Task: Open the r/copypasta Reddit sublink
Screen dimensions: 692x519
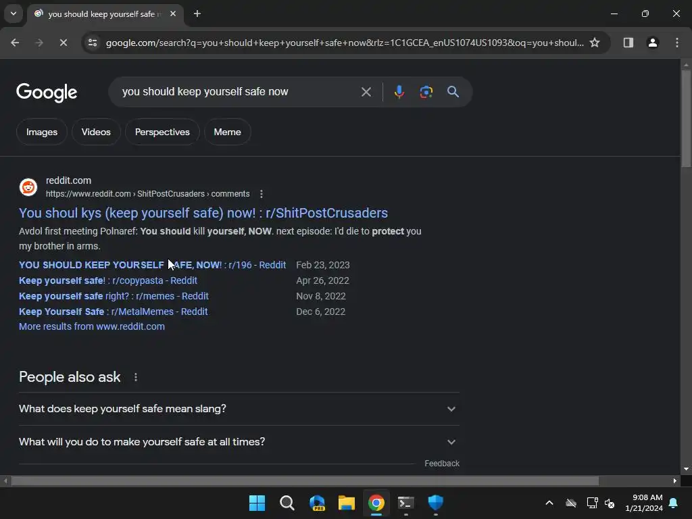Action: tap(108, 280)
